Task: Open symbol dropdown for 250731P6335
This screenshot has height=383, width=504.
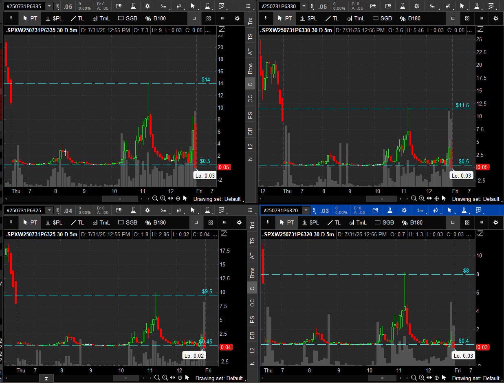Action: pyautogui.click(x=49, y=6)
